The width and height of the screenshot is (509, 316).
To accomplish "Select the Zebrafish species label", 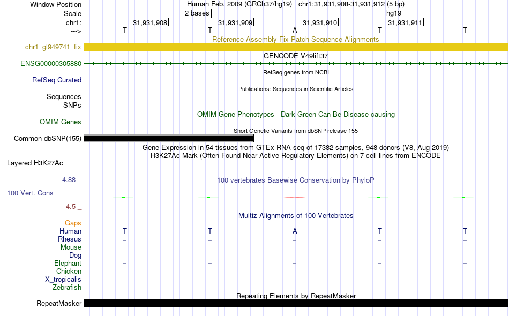I will click(67, 287).
